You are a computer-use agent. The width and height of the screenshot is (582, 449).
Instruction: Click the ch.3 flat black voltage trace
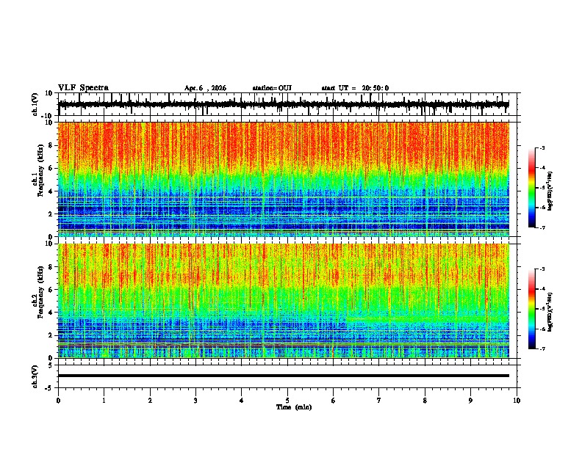(284, 376)
